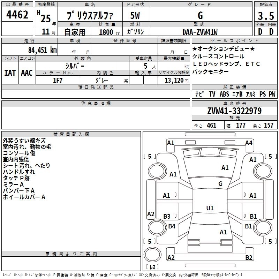This screenshot has width=279, height=279.
Task: Select the ABS equipment indicator
Action: 225,94
